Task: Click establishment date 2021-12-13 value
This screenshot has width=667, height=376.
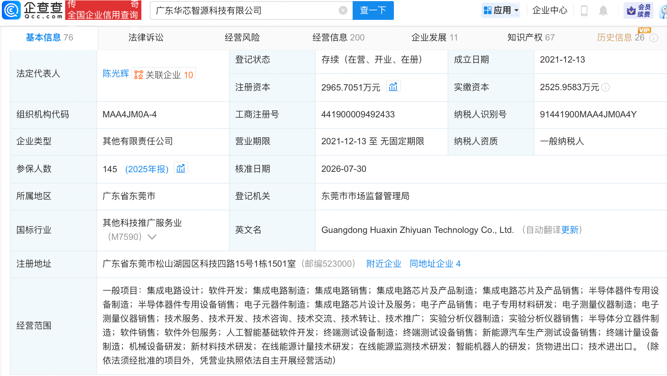Action: click(562, 60)
